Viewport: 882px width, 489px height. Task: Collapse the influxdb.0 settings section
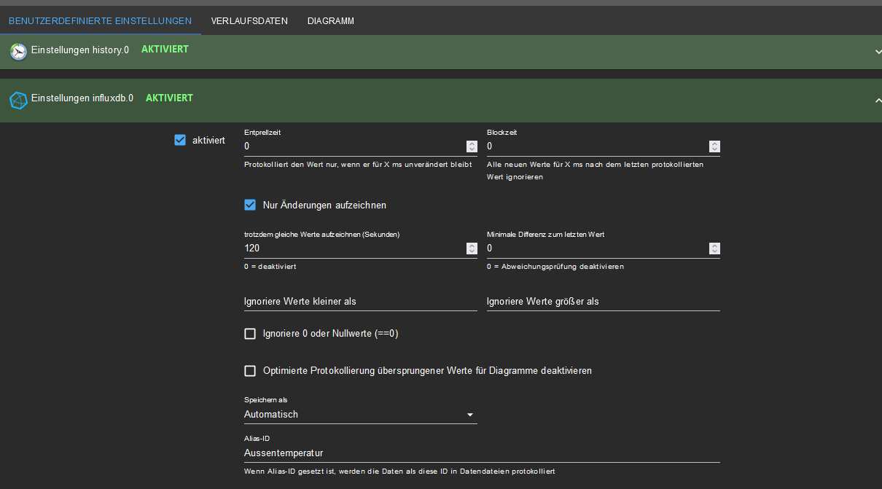(x=877, y=100)
